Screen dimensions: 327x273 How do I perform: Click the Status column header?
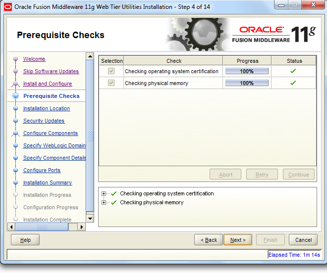pos(294,61)
